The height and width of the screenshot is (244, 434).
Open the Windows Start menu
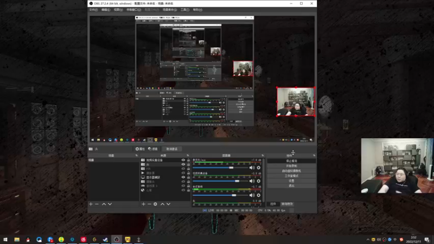pyautogui.click(x=5, y=240)
